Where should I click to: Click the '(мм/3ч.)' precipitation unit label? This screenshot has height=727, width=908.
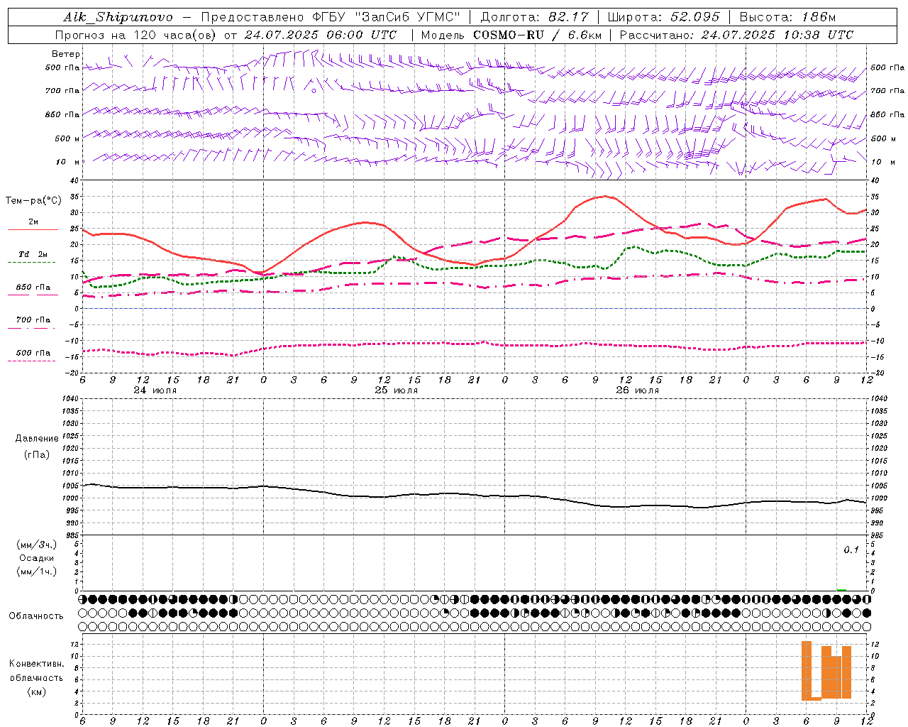pyautogui.click(x=37, y=545)
